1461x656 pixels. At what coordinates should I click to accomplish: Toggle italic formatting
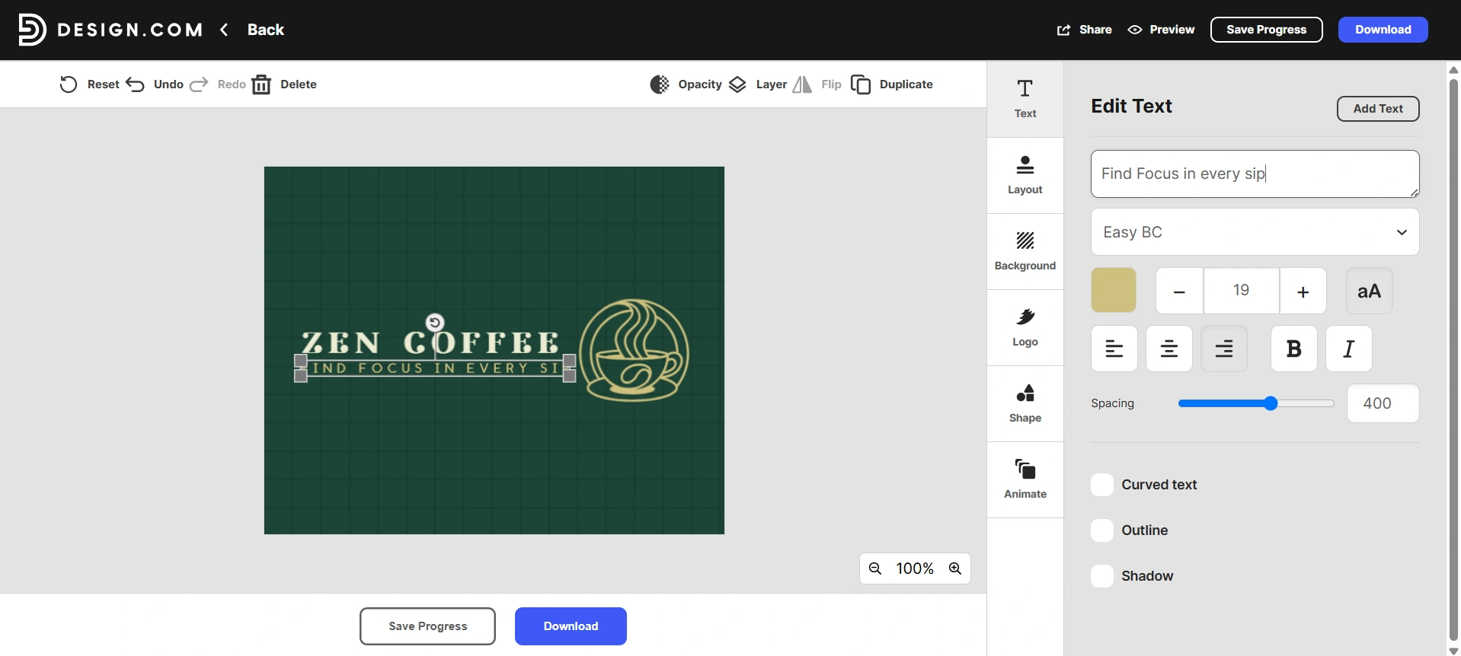pos(1349,349)
